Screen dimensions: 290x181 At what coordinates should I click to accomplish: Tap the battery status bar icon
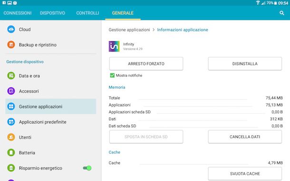pyautogui.click(x=275, y=3)
